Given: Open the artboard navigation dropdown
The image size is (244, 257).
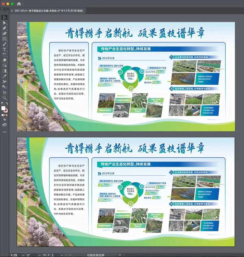Looking at the screenshot, I should click(62, 255).
